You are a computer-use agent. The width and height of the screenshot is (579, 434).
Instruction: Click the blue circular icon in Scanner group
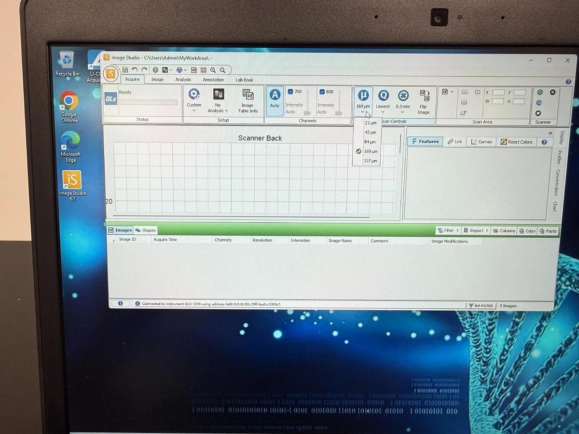539,102
